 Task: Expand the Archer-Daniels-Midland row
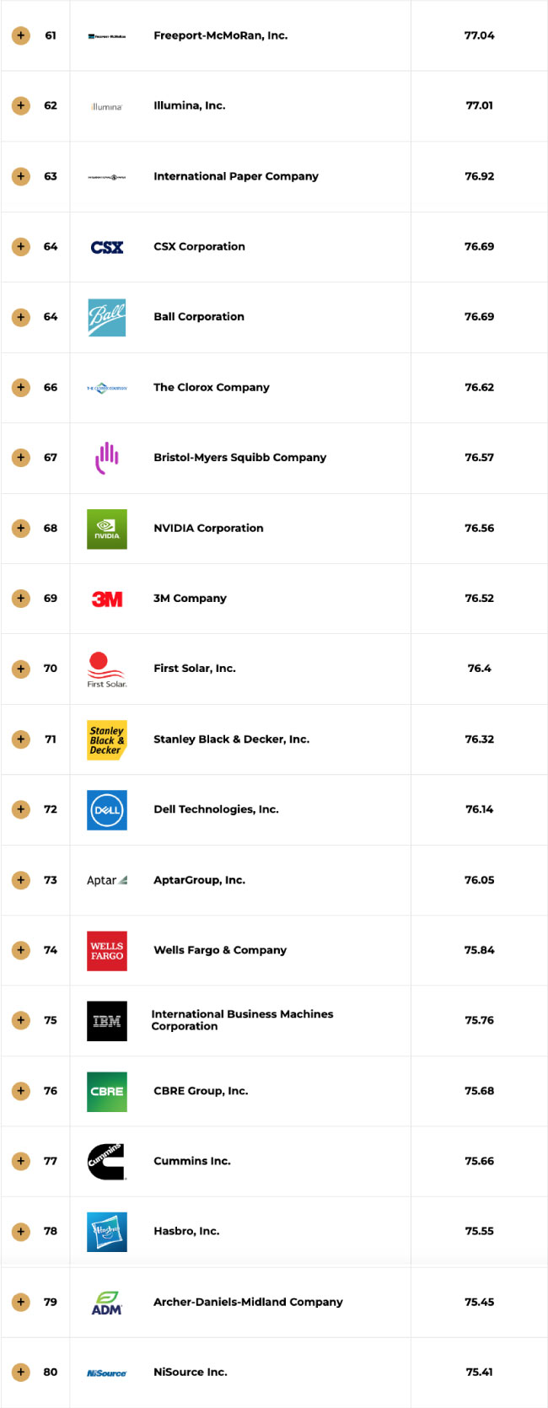(x=21, y=1302)
